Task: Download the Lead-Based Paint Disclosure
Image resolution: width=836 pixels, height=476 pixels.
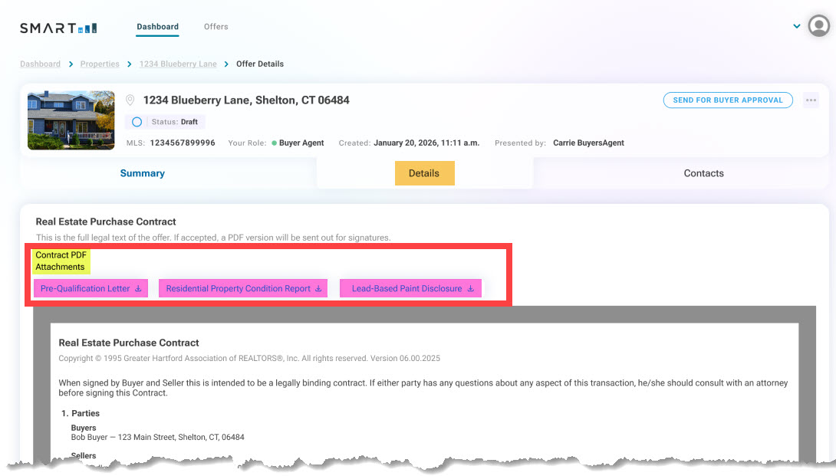Action: [410, 288]
